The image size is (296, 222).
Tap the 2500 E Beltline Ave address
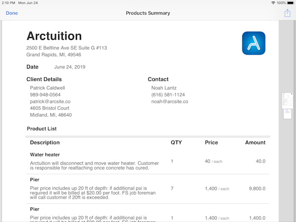pyautogui.click(x=67, y=48)
